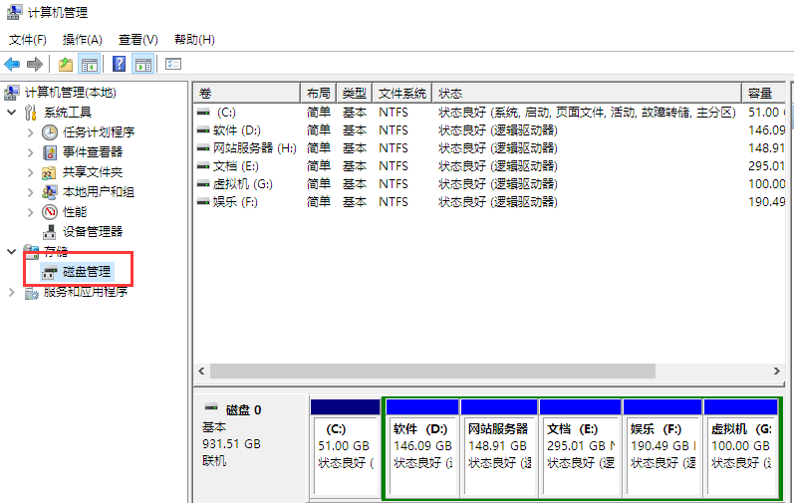This screenshot has width=794, height=503.
Task: Click the blue Help question mark icon
Action: coord(119,65)
